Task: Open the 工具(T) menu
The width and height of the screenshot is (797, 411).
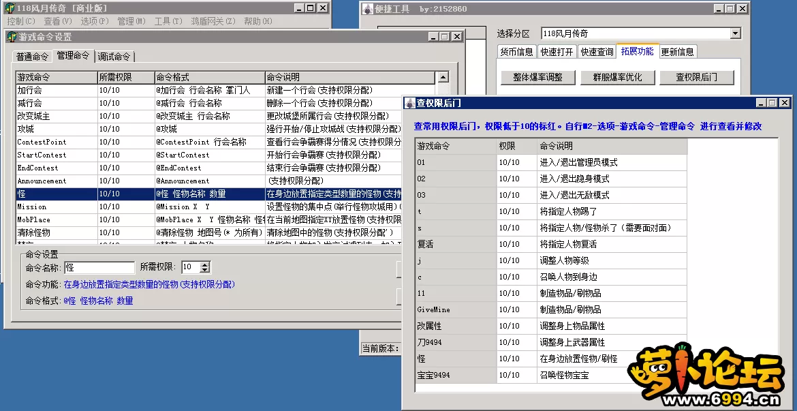Action: (168, 21)
